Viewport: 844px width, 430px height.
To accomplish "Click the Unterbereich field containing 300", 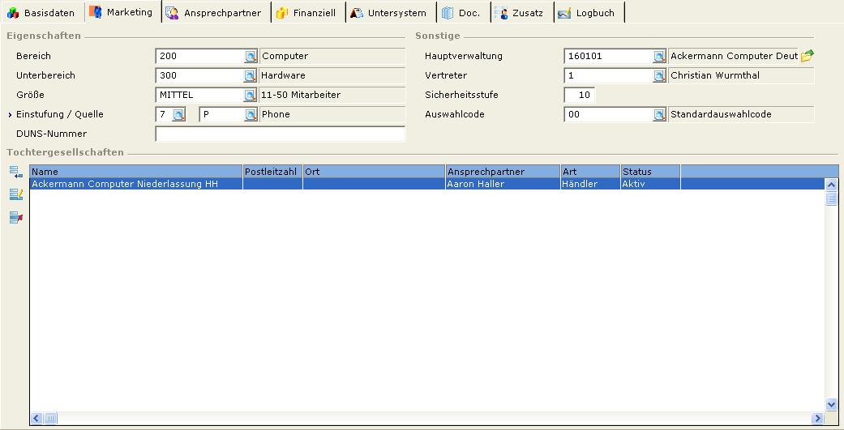I will [200, 75].
